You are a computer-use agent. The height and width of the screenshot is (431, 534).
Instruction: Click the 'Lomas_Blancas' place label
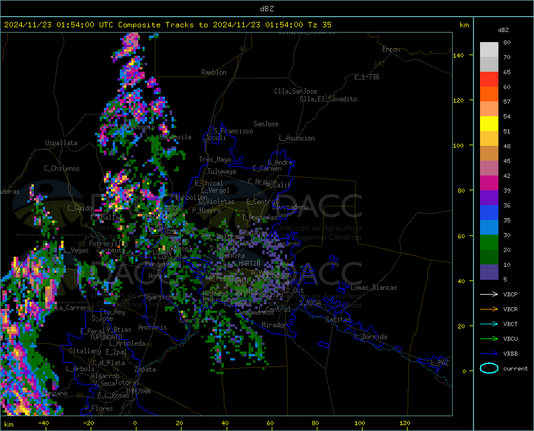(x=374, y=288)
